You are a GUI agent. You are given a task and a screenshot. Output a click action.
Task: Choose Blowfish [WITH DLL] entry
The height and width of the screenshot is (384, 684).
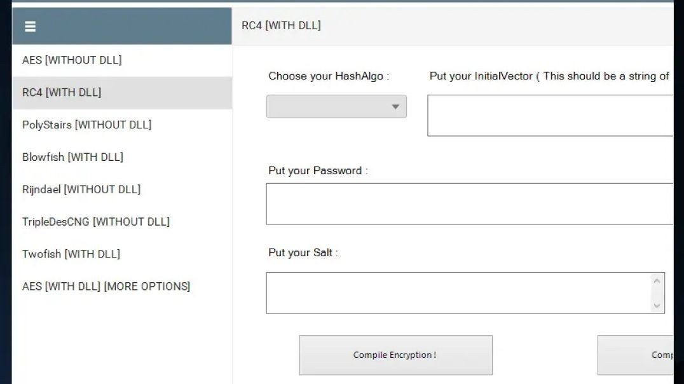click(72, 157)
